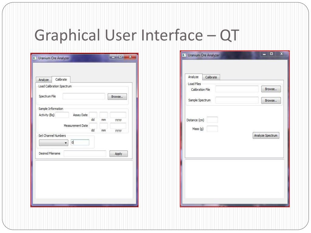Open the Set Channel Numbers dropdown
The image size is (311, 233).
pos(53,143)
